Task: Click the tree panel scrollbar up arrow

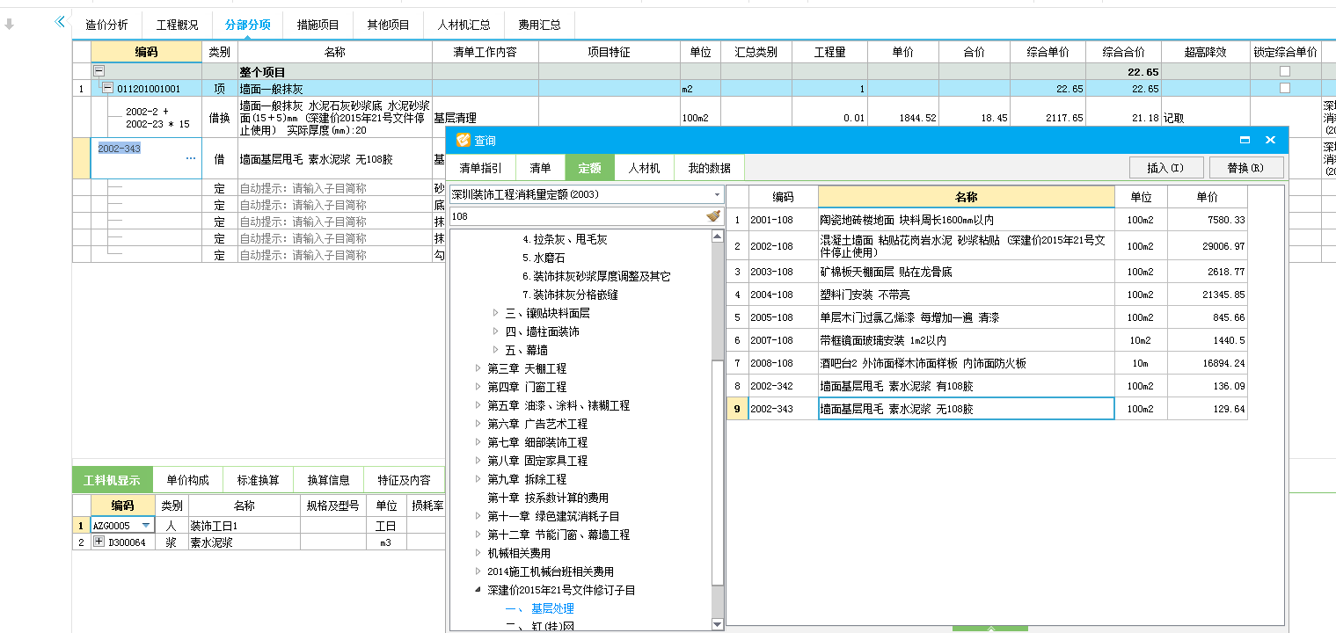Action: (x=718, y=236)
